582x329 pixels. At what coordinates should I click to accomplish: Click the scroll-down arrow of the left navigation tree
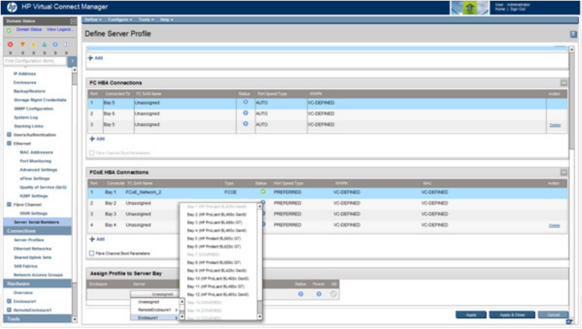[x=75, y=319]
